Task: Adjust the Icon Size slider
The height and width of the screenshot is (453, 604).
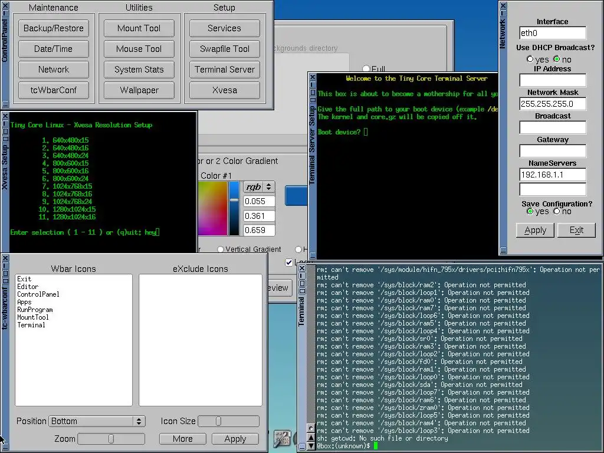Action: tap(229, 421)
